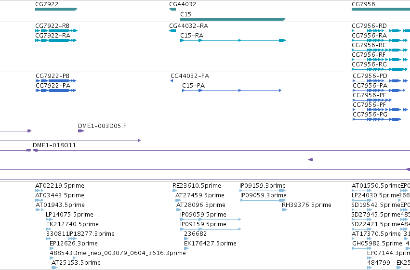
Task: Select the 484799 EST label
Action: pyautogui.click(x=379, y=263)
